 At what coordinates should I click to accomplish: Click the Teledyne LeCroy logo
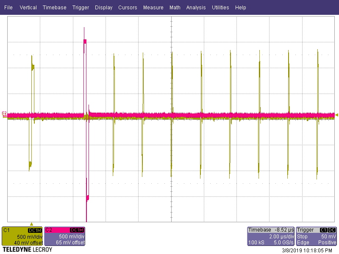pos(28,250)
